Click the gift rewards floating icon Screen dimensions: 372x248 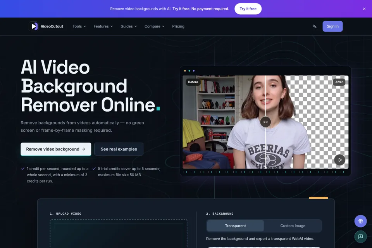(x=361, y=221)
